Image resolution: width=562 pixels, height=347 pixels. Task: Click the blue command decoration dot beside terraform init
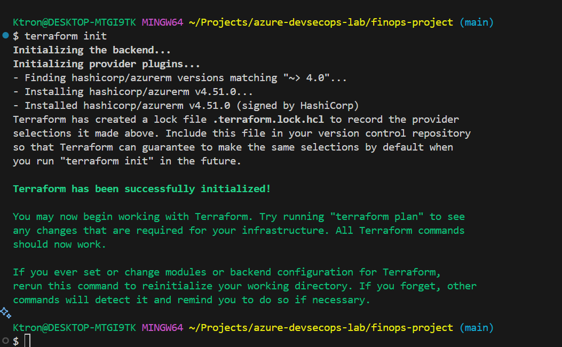(6, 36)
